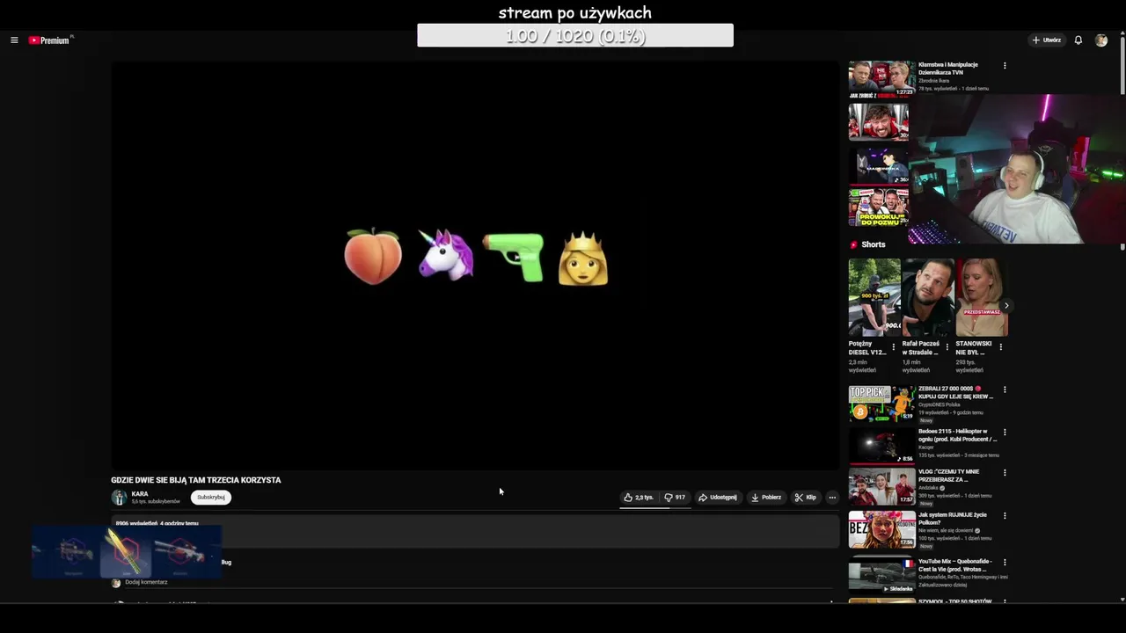
Task: Open the Bedoes Helikopter 8:56 thumbnail
Action: click(881, 446)
